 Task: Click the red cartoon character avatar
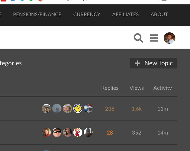tap(78, 132)
